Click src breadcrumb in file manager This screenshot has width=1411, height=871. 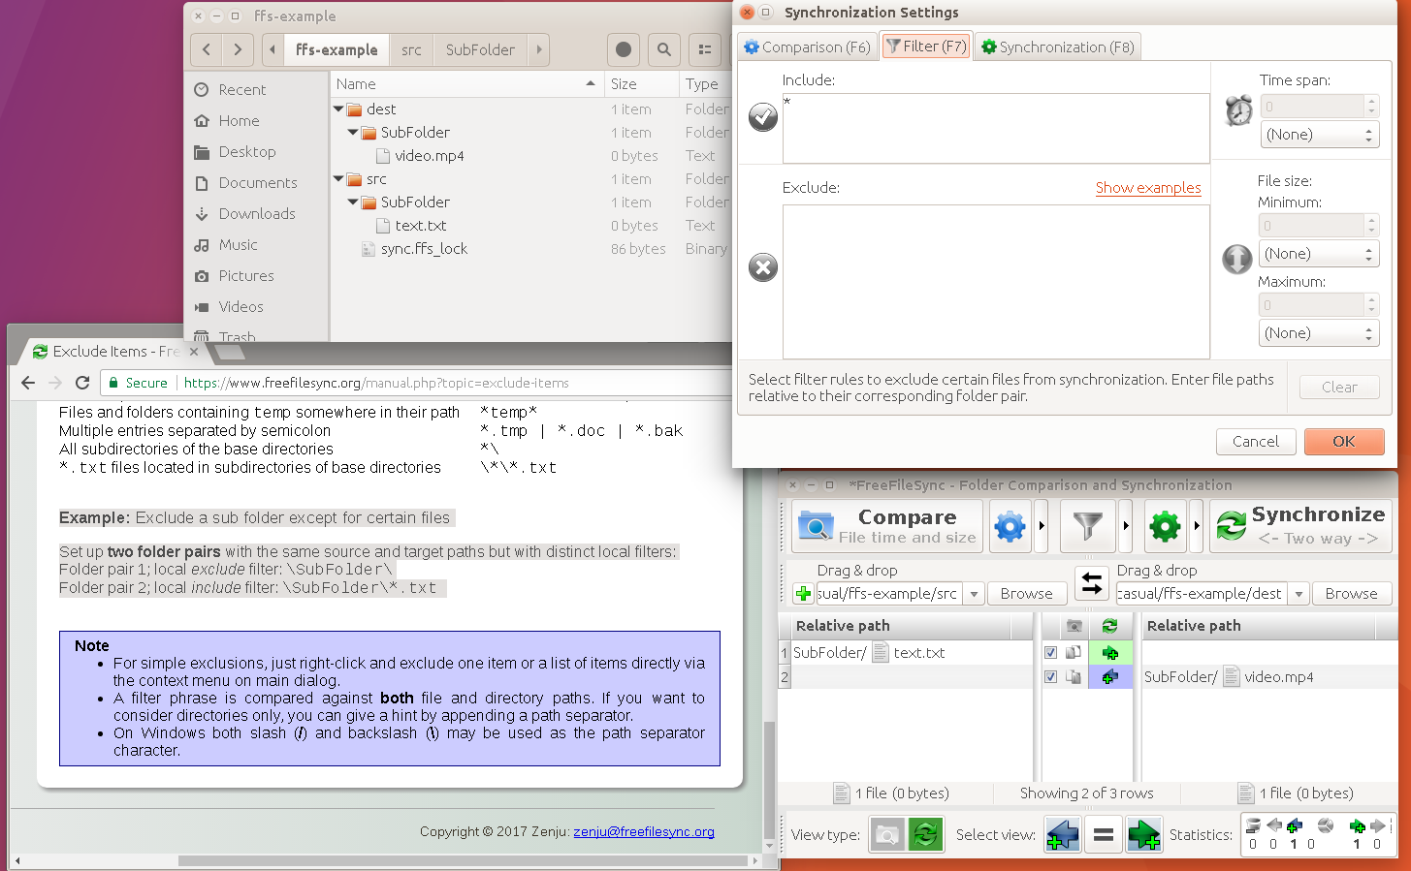[x=411, y=49]
